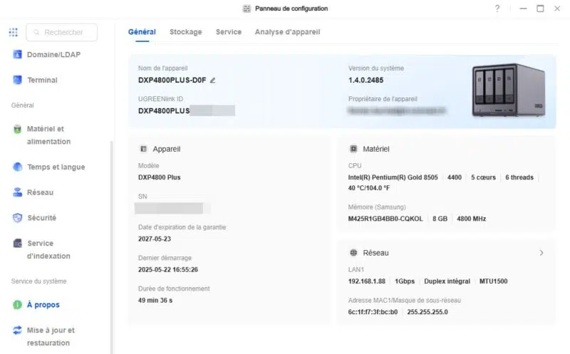Click memory speed 4800 MHz
The height and width of the screenshot is (354, 570).
click(471, 219)
